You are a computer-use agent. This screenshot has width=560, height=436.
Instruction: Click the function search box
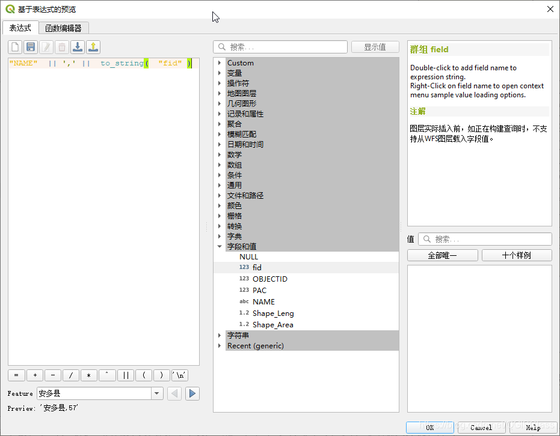point(280,47)
